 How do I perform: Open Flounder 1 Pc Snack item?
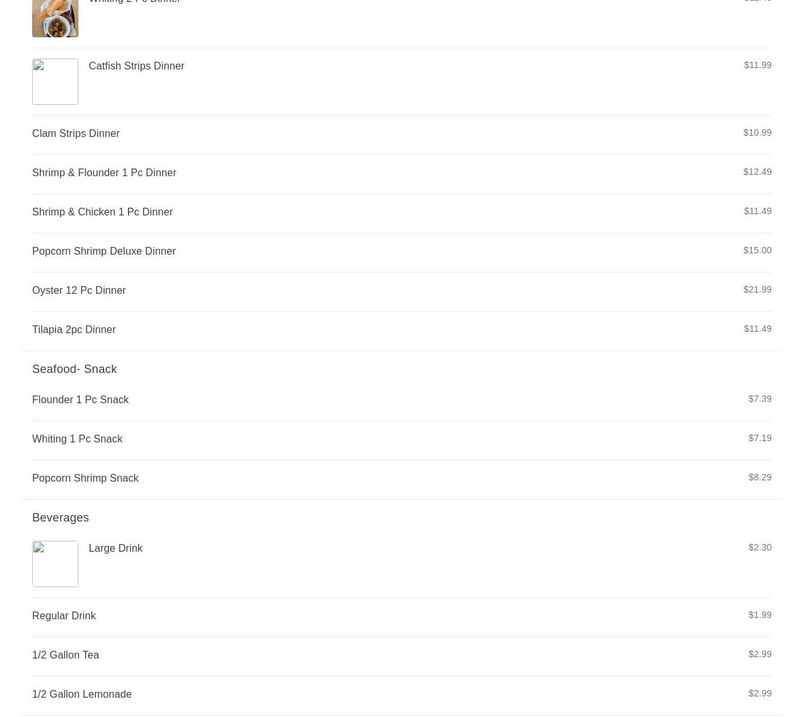(x=401, y=401)
